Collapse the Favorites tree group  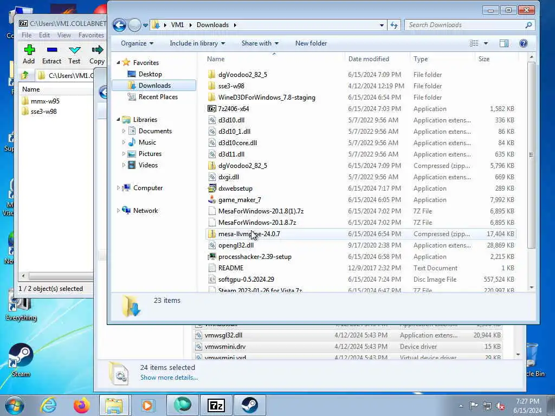(118, 63)
